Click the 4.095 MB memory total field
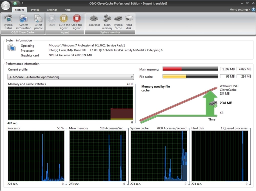This screenshot has width=256, height=191. click(244, 69)
